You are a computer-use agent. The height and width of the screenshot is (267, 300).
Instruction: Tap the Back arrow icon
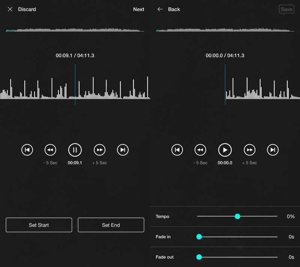(160, 9)
